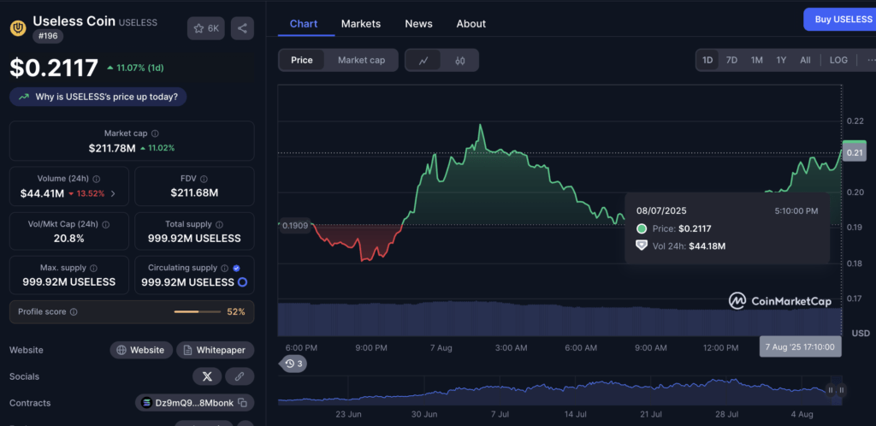Click the #196 rank badge

tap(48, 36)
